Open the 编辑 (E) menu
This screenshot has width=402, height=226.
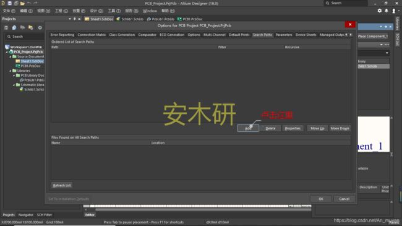26,11
